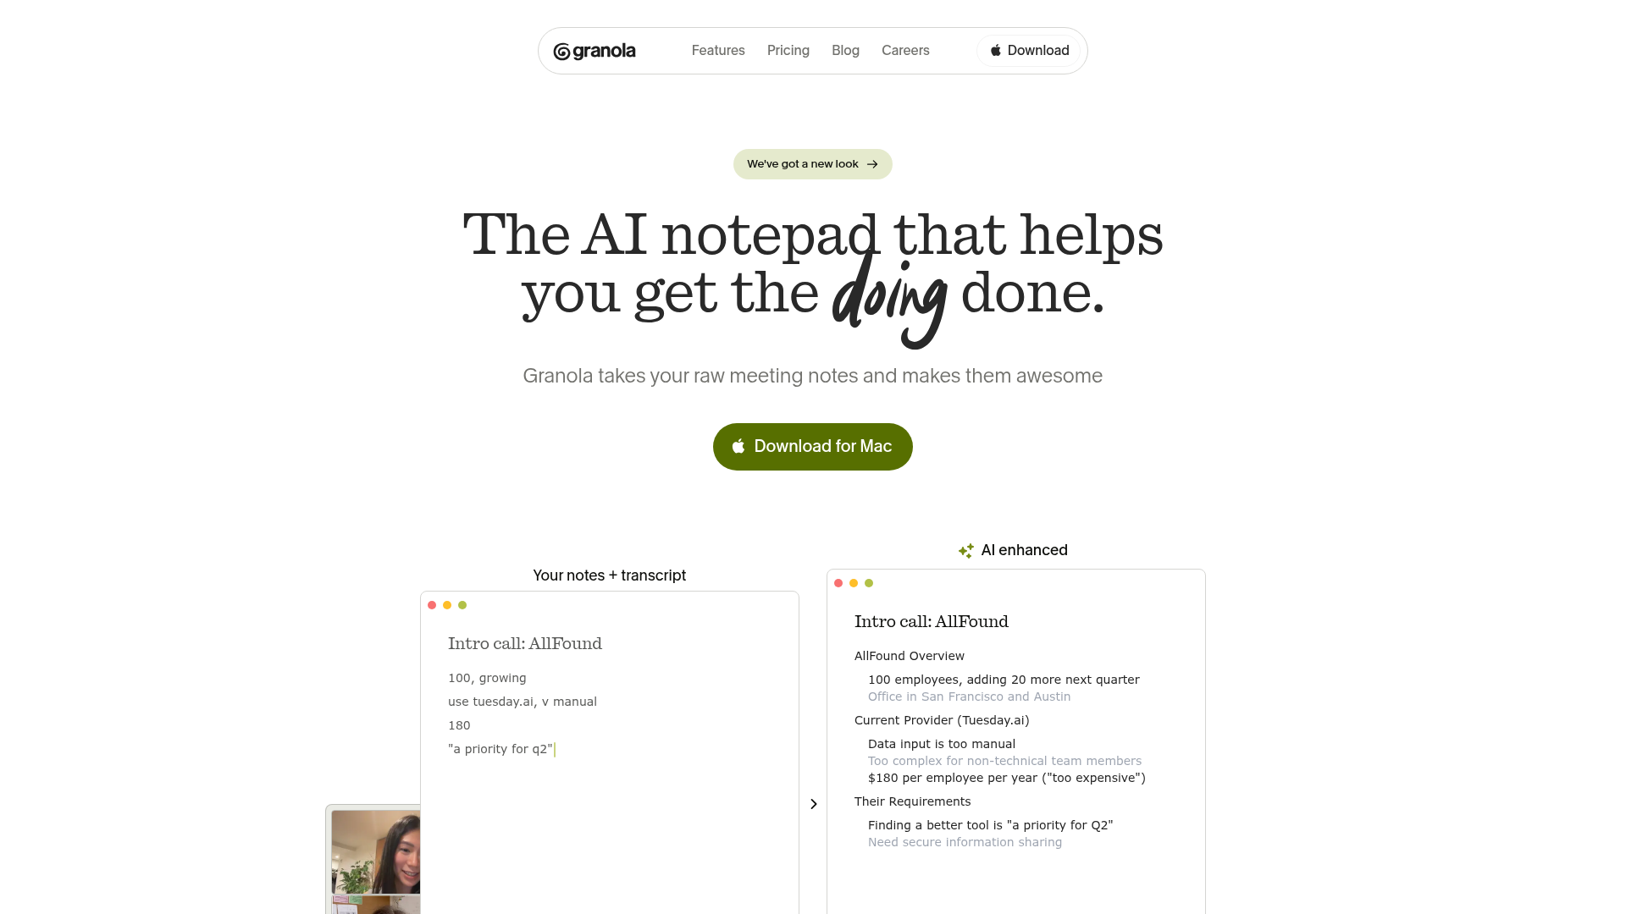Open the We've got a new look announcement
Viewport: 1626px width, 914px height.
tap(813, 164)
